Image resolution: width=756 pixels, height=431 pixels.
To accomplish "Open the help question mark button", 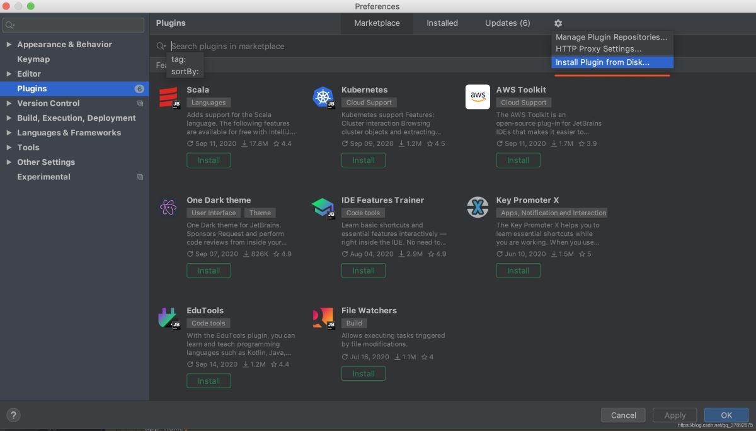I will 13,415.
